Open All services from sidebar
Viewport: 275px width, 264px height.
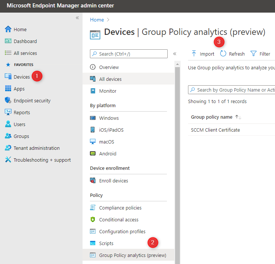click(x=25, y=53)
